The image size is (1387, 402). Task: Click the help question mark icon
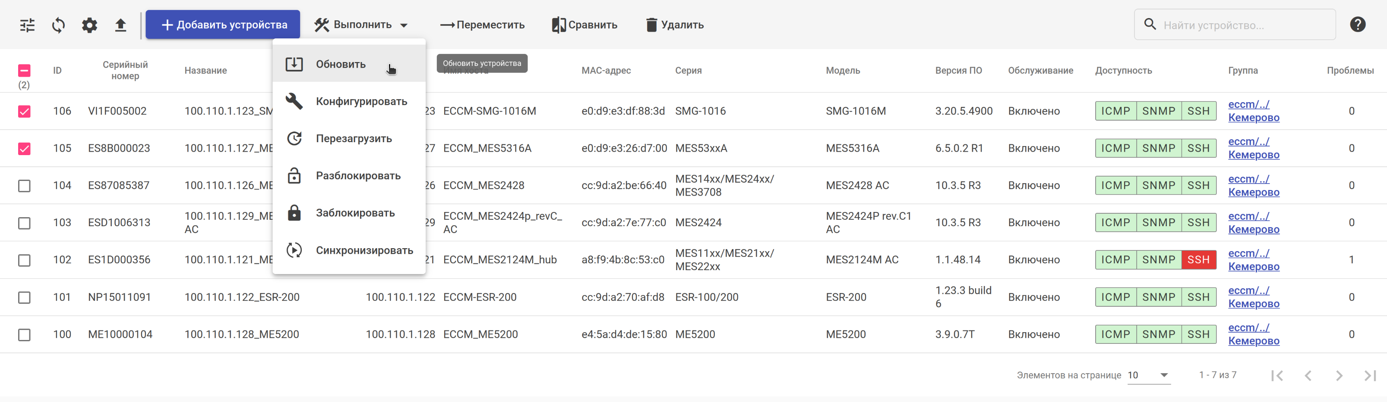click(1357, 25)
